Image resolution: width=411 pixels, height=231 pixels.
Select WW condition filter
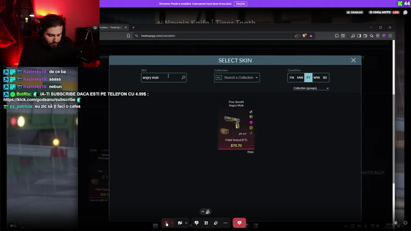point(317,78)
